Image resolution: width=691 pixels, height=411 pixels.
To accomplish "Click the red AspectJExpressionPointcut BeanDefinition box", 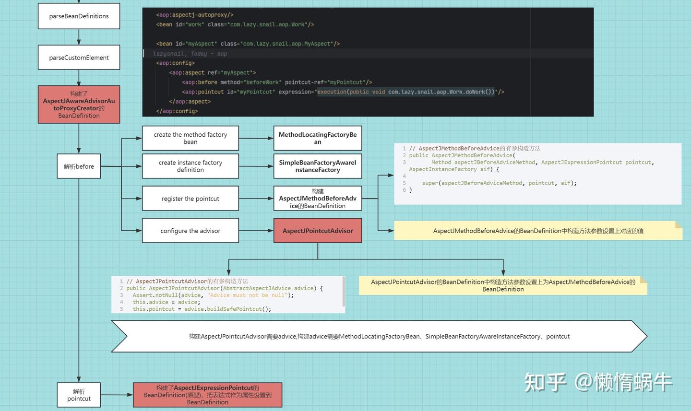I will tap(207, 395).
